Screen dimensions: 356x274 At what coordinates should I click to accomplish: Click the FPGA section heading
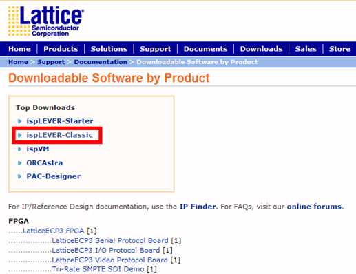tap(19, 221)
